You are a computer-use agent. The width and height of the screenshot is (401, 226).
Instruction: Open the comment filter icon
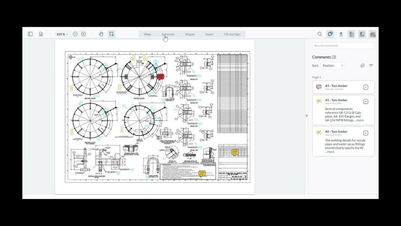tap(371, 66)
